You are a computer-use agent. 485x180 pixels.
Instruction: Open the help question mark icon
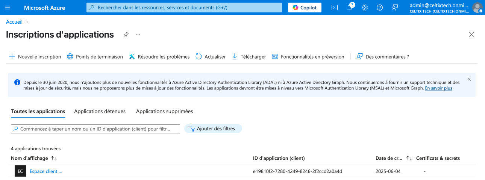tap(380, 8)
